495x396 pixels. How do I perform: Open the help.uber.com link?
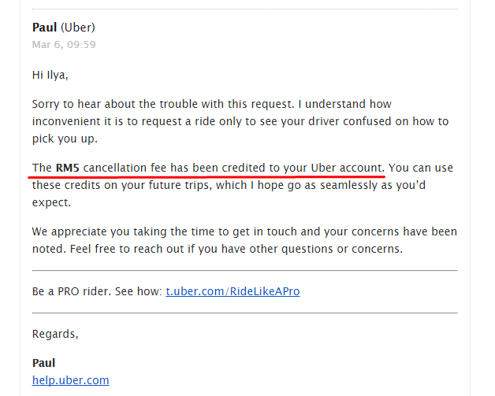[x=70, y=380]
